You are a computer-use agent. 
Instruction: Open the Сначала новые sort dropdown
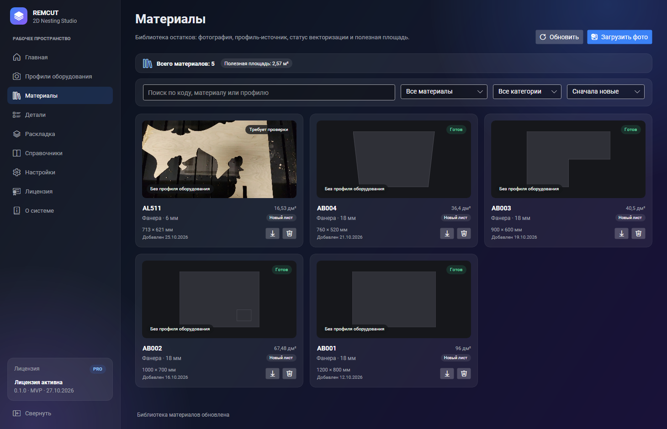click(x=606, y=92)
